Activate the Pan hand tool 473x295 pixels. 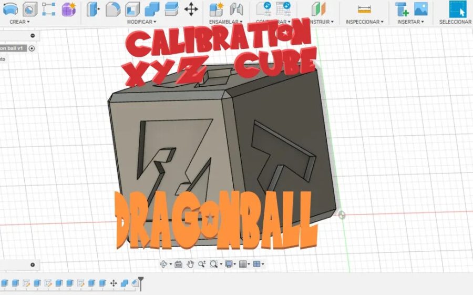[x=190, y=264]
